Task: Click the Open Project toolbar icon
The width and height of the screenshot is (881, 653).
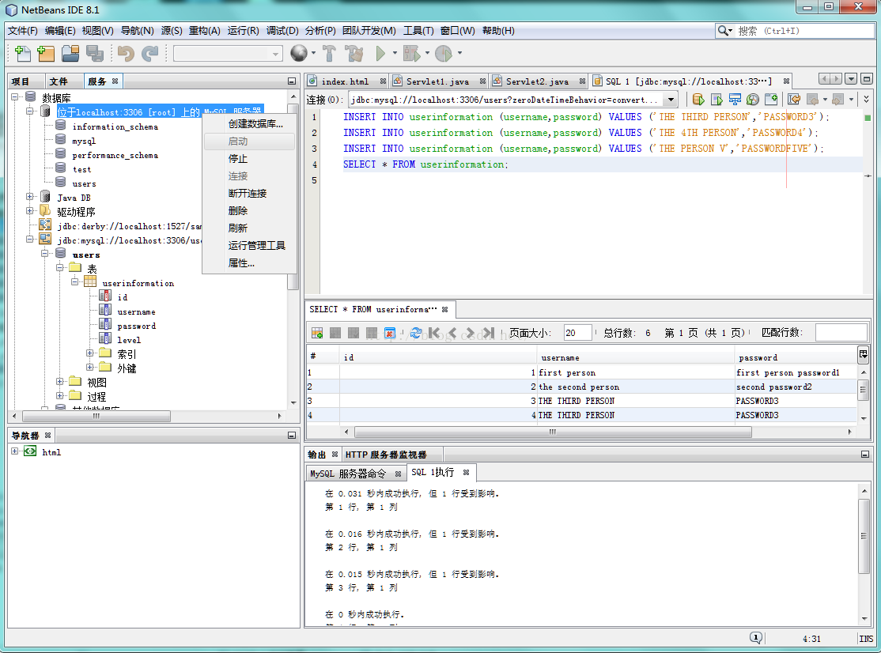Action: (x=70, y=53)
